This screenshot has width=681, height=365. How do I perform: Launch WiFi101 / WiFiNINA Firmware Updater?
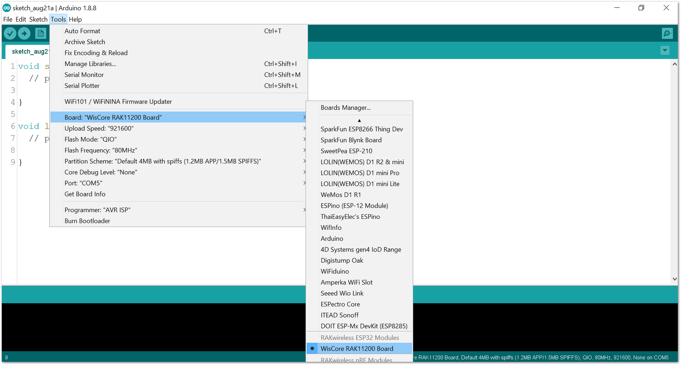[178, 102]
